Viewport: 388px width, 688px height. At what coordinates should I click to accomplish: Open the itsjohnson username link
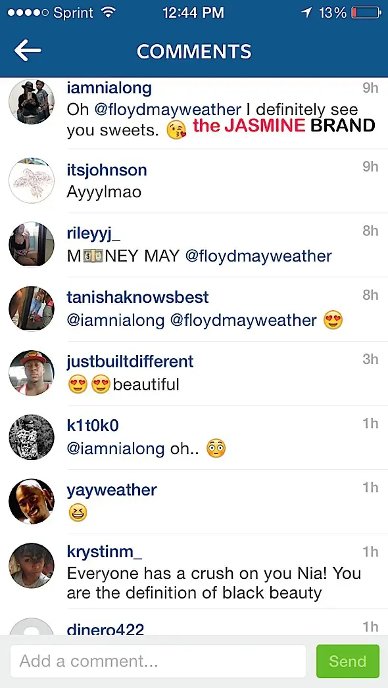pyautogui.click(x=107, y=170)
